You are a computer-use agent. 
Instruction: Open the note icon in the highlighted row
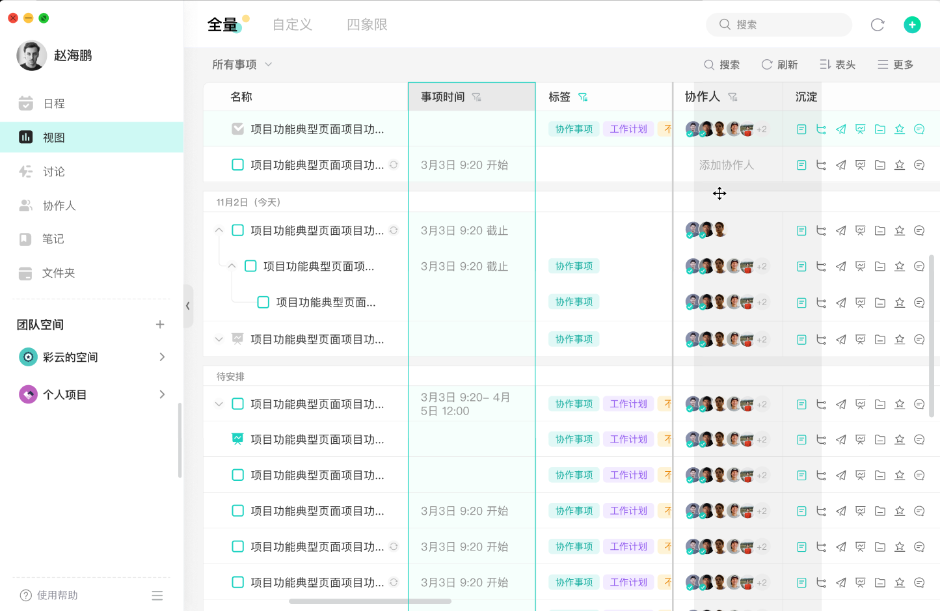(801, 128)
